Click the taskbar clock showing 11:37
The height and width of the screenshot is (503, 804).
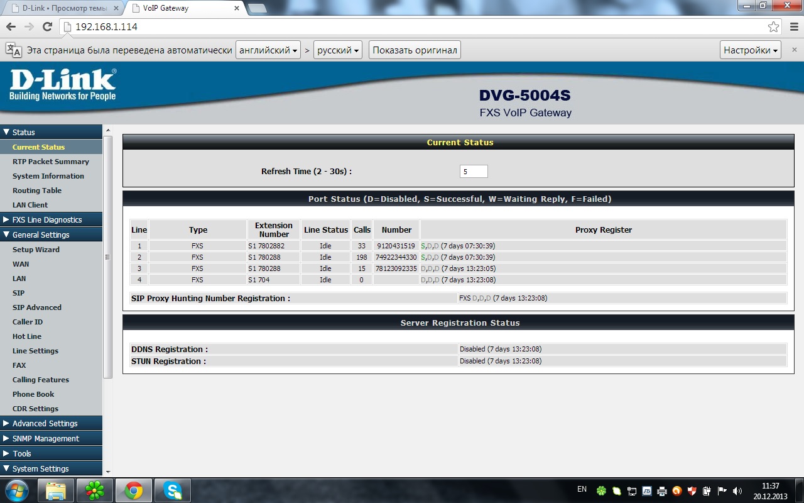[770, 490]
